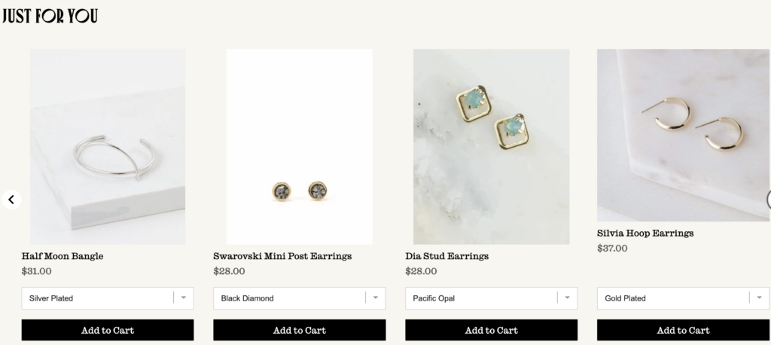
Task: Click the Half Moon Bangle title link
Action: [62, 256]
